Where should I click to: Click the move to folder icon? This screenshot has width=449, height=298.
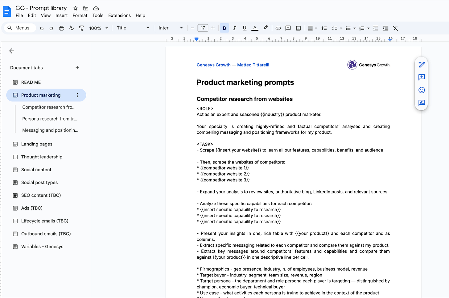point(86,8)
